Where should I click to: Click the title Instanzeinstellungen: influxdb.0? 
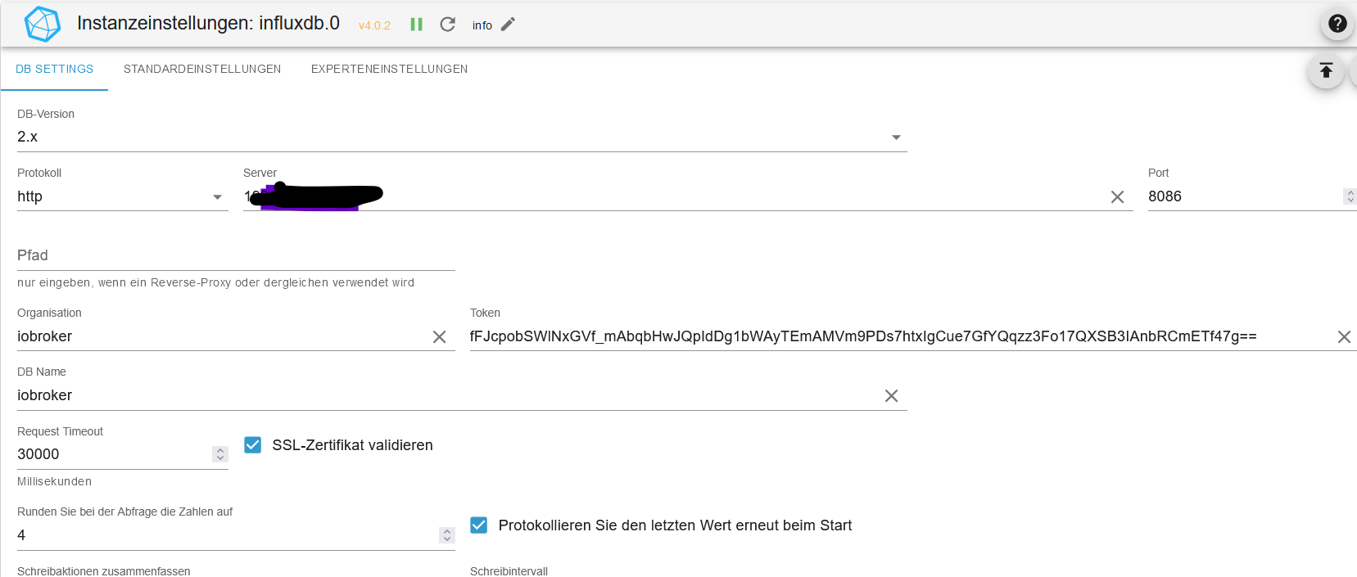(x=208, y=23)
